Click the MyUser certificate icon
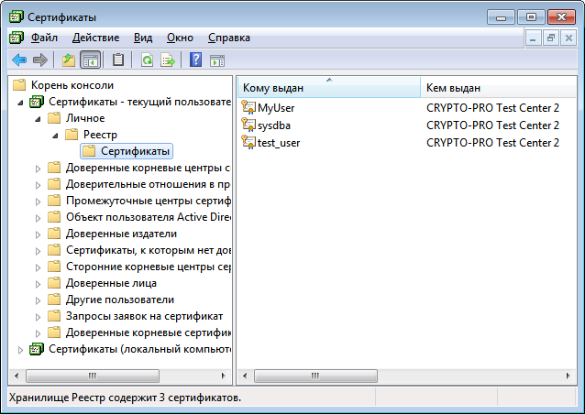This screenshot has height=414, width=585. pyautogui.click(x=248, y=108)
